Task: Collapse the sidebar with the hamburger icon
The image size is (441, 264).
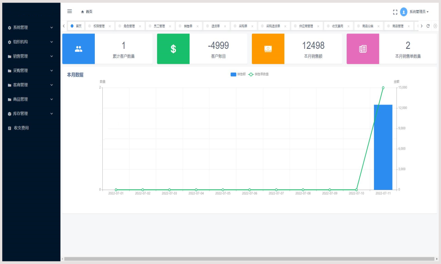Action: (70, 11)
